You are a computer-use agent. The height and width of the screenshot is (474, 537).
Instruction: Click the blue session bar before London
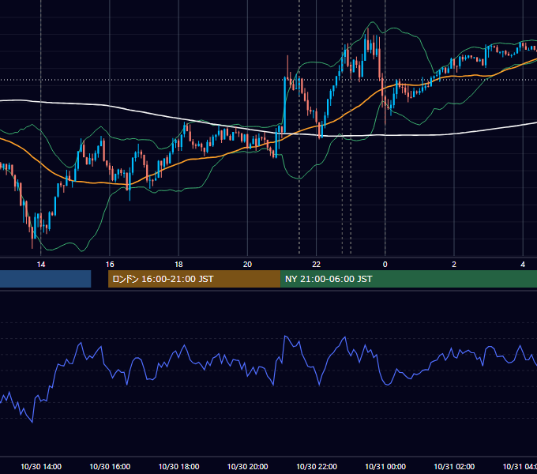click(46, 279)
